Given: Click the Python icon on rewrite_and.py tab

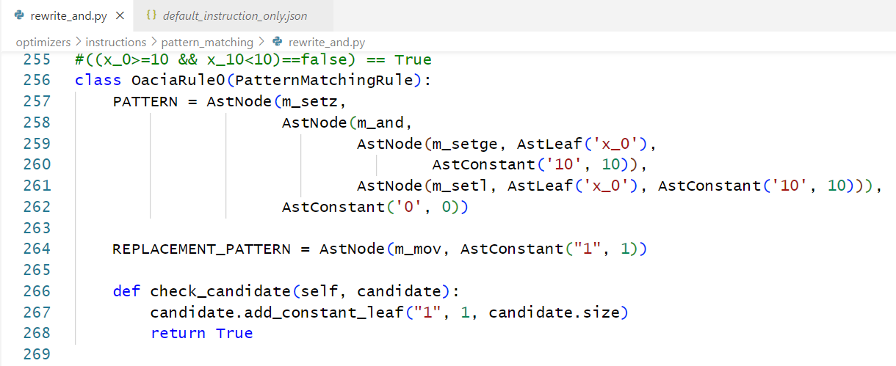Looking at the screenshot, I should (18, 15).
